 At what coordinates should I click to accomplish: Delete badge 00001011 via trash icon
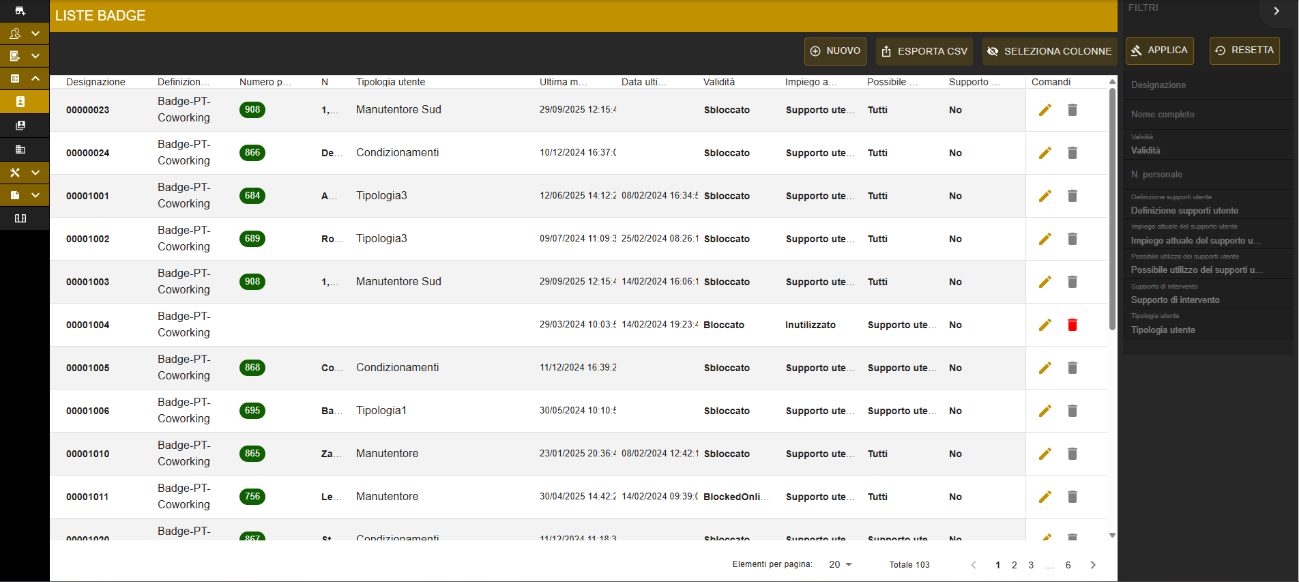click(x=1072, y=497)
